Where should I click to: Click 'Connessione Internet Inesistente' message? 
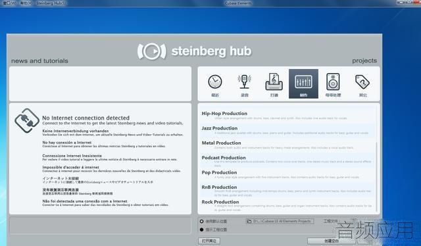[72, 155]
